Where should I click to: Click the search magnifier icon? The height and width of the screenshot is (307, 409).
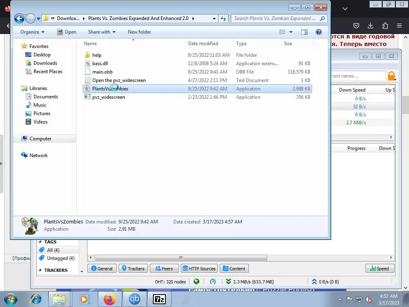pos(323,18)
